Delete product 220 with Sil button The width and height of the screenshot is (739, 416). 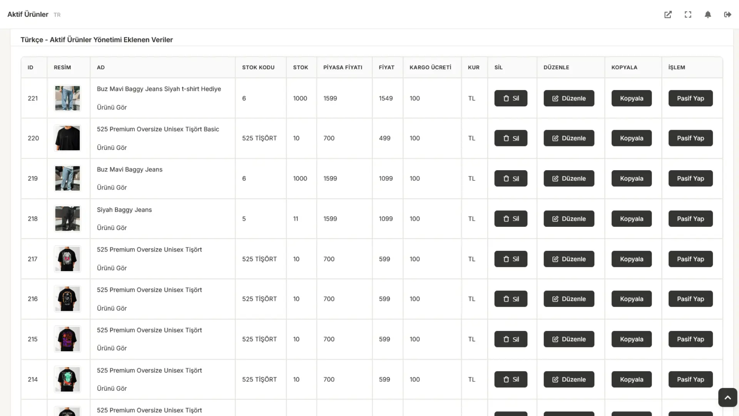[511, 138]
